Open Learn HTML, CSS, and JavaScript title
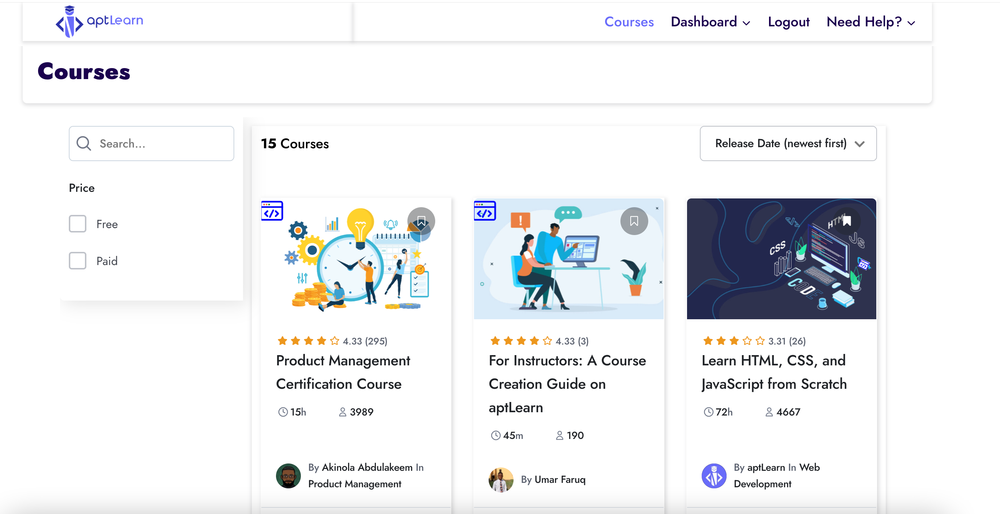 coord(774,372)
